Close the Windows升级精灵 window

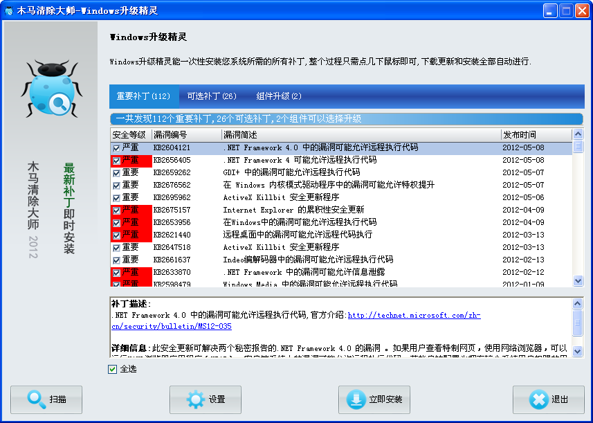pyautogui.click(x=582, y=10)
